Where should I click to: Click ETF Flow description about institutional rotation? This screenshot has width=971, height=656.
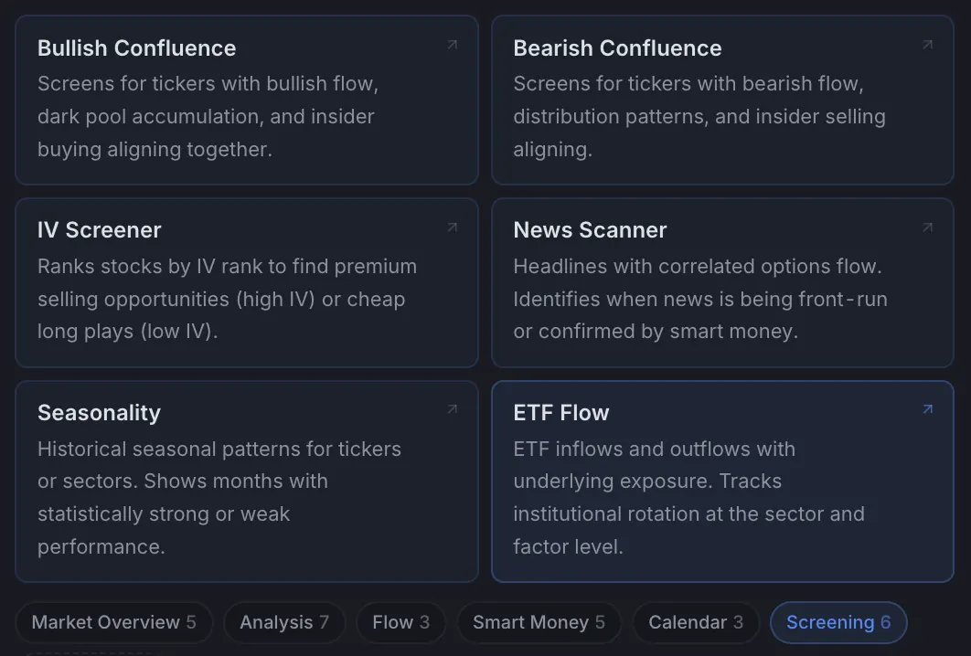[688, 498]
